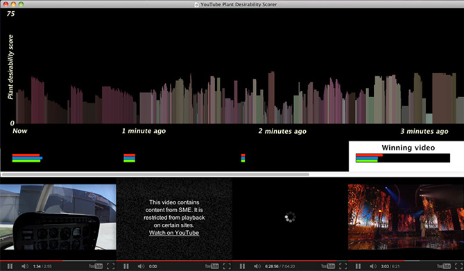Click the '3 minutes ago' axis label
Screen dimensions: 464x271
pyautogui.click(x=424, y=131)
